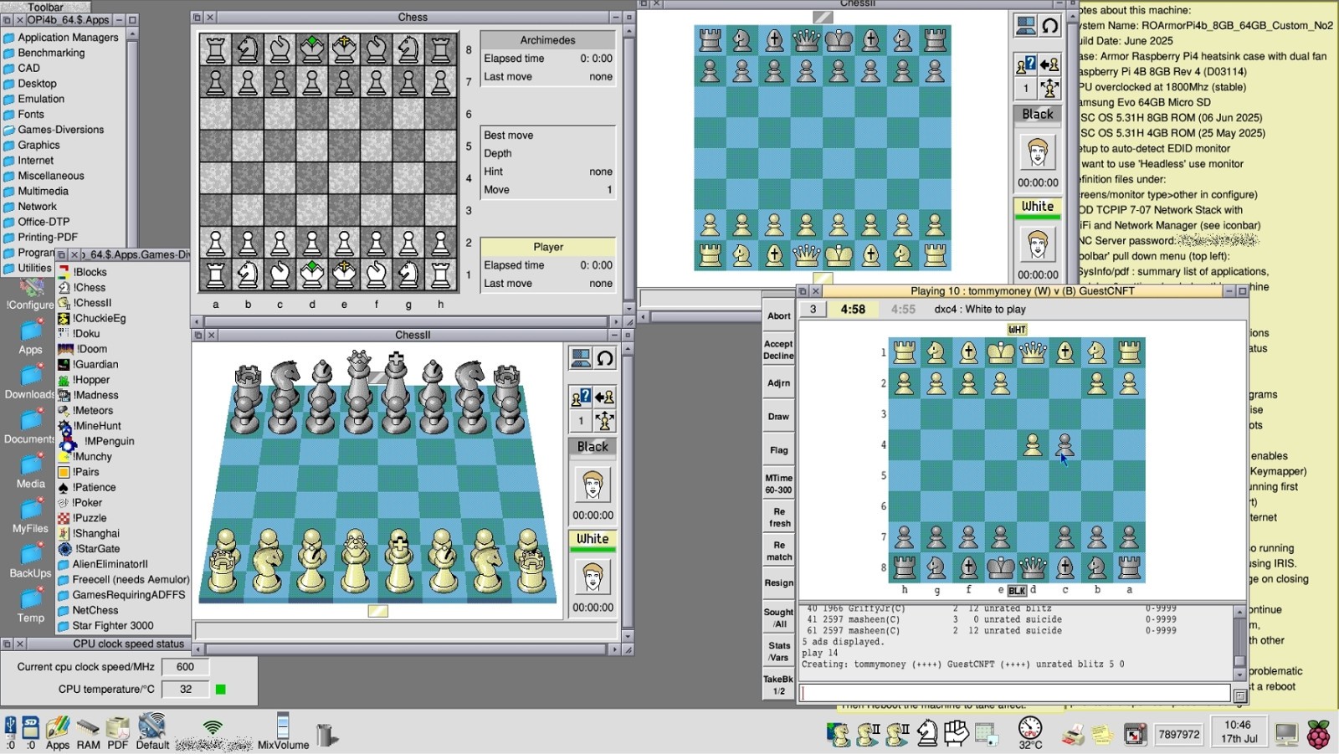Click the SD card drive icon on iconbar
The height and width of the screenshot is (754, 1339).
click(x=31, y=727)
